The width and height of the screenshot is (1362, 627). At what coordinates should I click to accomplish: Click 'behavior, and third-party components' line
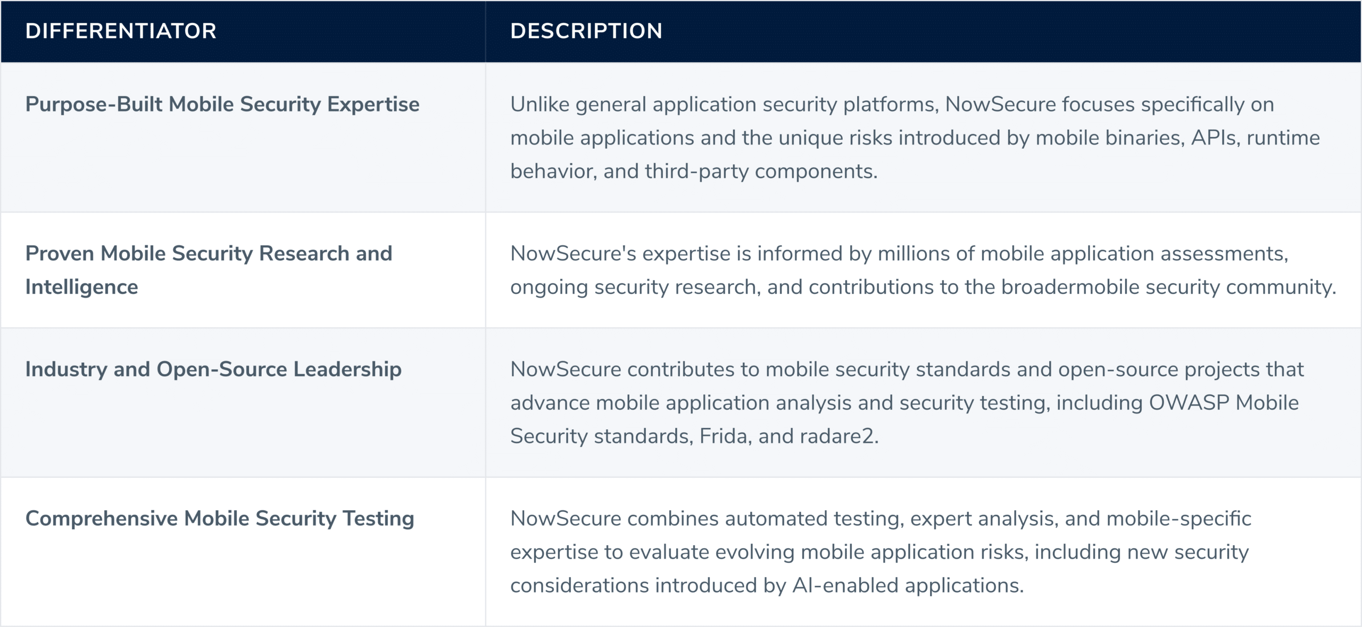click(694, 172)
